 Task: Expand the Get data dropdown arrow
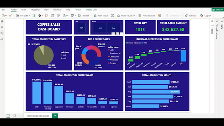coord(30,16)
